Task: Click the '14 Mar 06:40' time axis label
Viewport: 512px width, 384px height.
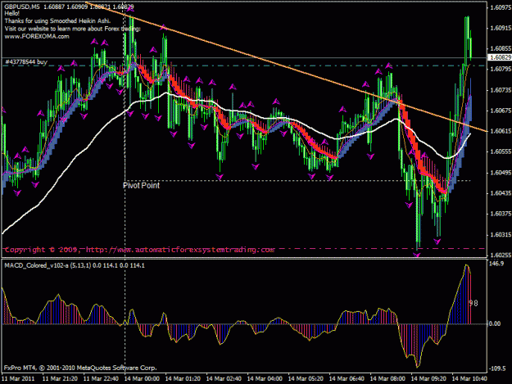Action: [x=347, y=379]
